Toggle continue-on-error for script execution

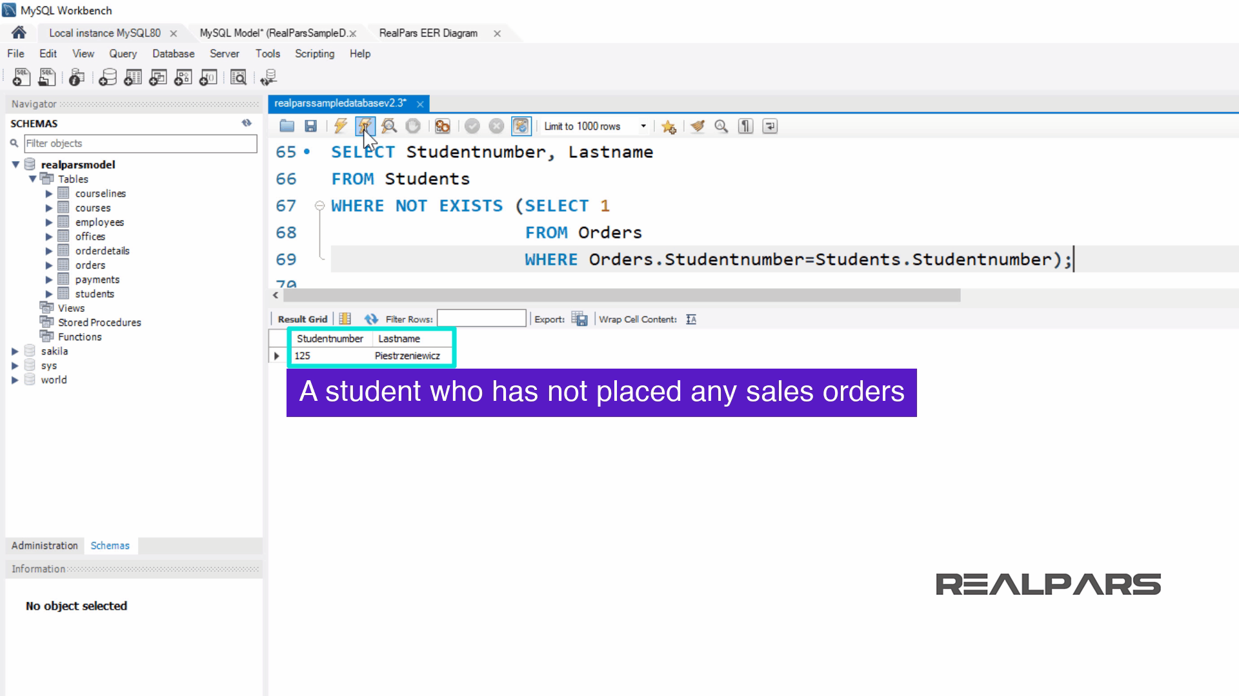(x=442, y=126)
